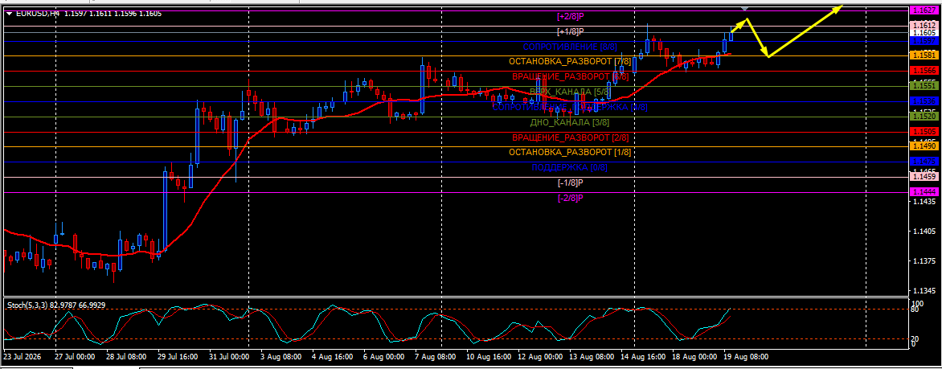Click the 6 Aug 00:00 time label

[384, 357]
